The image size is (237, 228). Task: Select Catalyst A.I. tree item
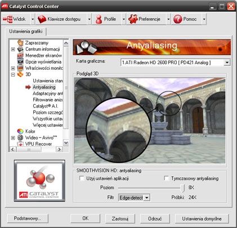(46, 106)
